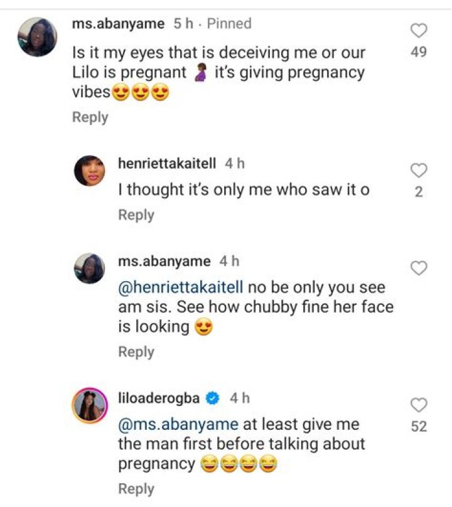View the 49 likes on the pinned comment
The image size is (452, 507).
pyautogui.click(x=419, y=52)
